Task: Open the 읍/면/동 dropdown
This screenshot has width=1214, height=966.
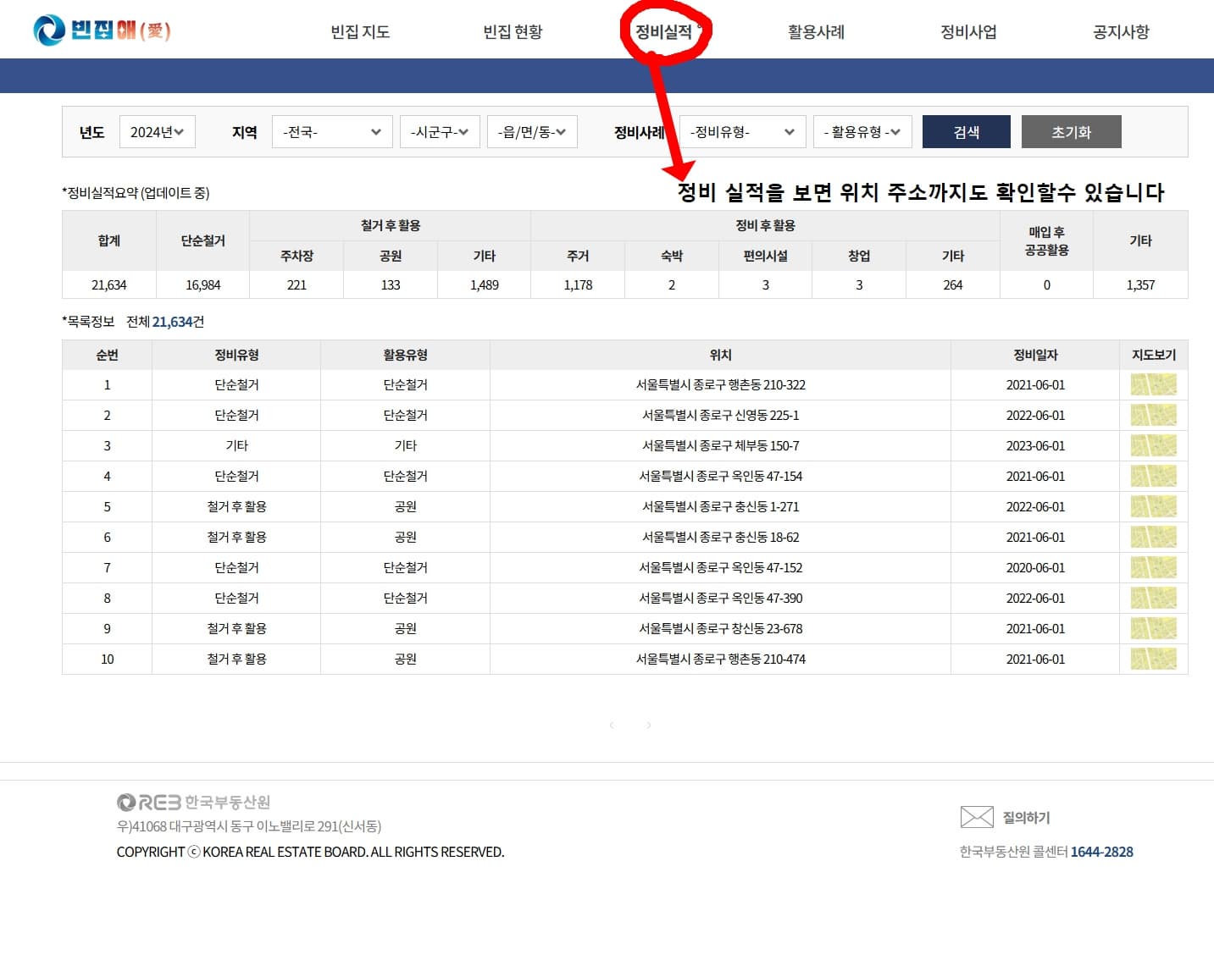Action: coord(532,131)
